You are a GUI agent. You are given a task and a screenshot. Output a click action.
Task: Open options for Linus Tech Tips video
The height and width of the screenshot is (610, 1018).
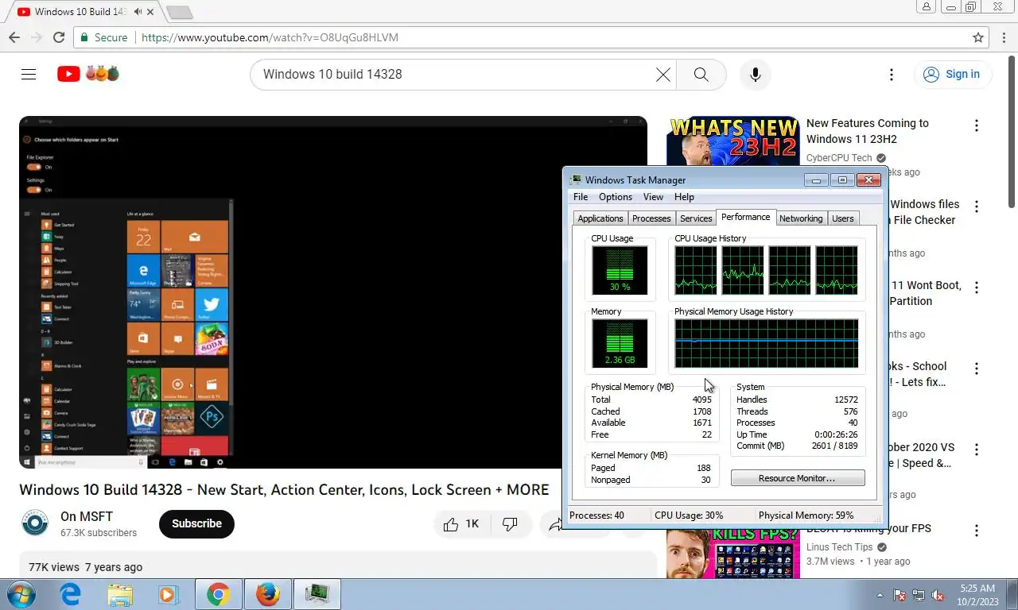977,531
